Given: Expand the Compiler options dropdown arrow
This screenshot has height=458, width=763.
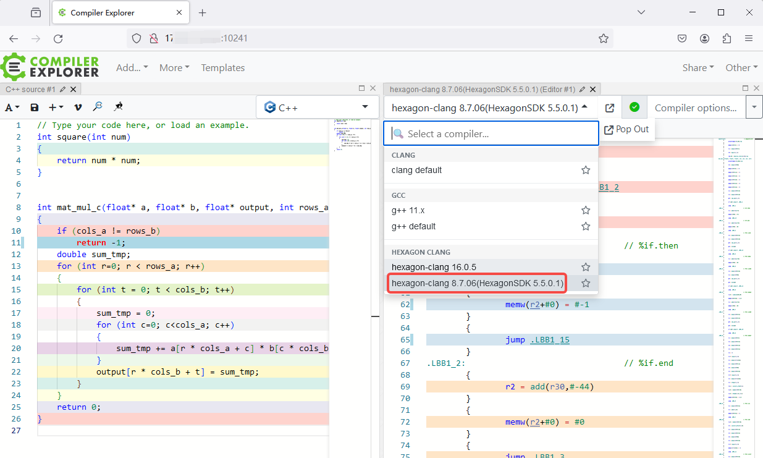Looking at the screenshot, I should (754, 107).
